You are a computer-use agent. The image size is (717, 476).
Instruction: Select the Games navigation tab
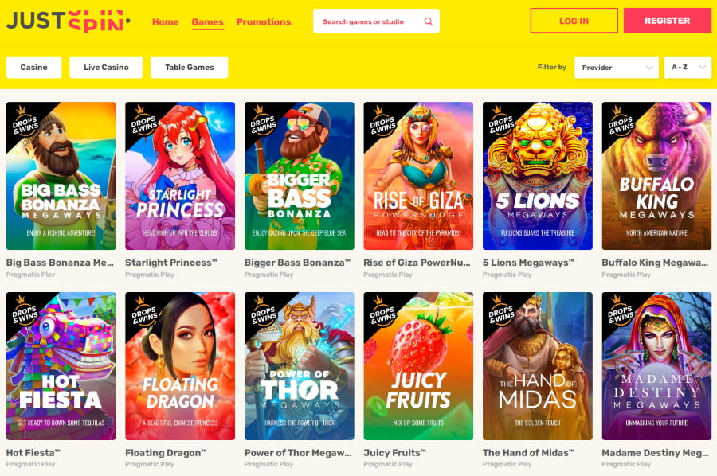pos(207,22)
